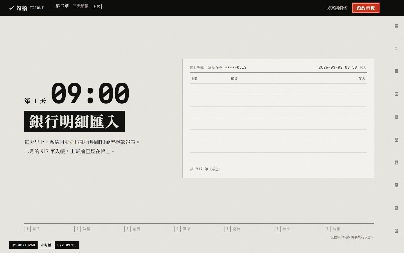Select step 6 核准 in the workflow

282,229
